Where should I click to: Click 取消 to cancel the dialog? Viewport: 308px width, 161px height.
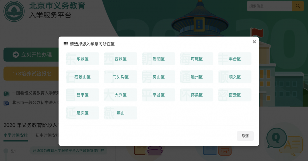(245, 136)
